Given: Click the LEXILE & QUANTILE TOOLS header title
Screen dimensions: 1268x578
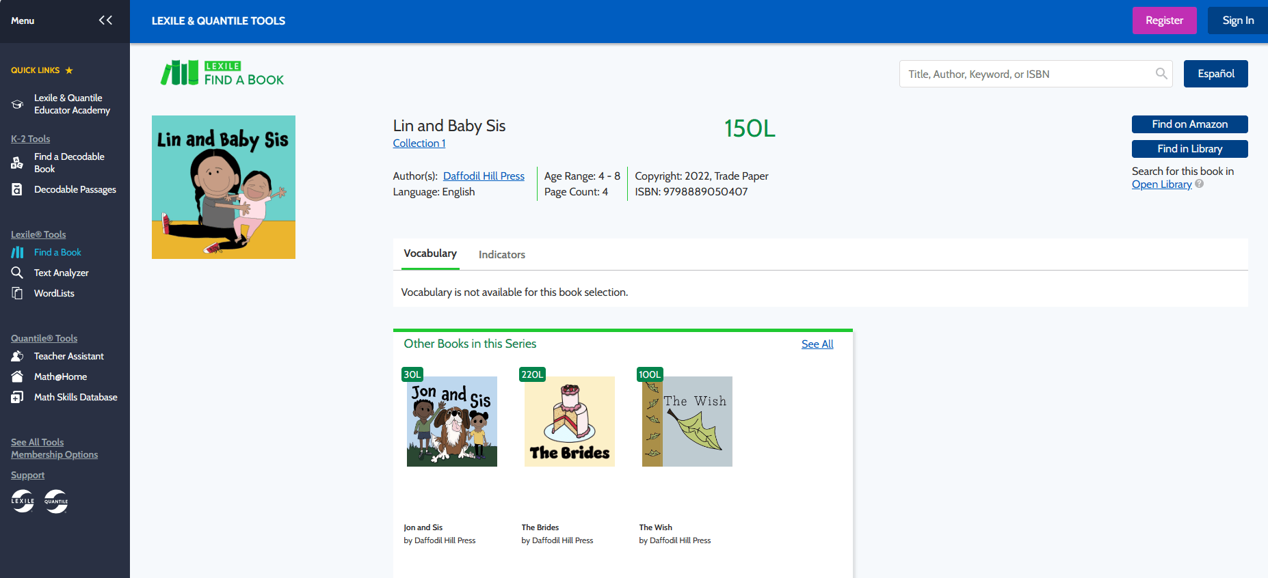Looking at the screenshot, I should (218, 21).
